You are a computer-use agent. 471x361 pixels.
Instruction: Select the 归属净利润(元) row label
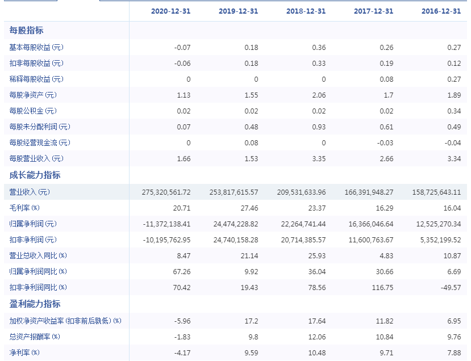tap(33, 224)
